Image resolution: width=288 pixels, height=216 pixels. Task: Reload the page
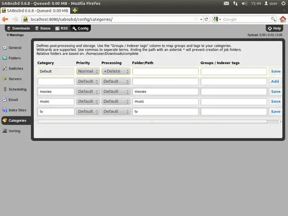pyautogui.click(x=206, y=19)
